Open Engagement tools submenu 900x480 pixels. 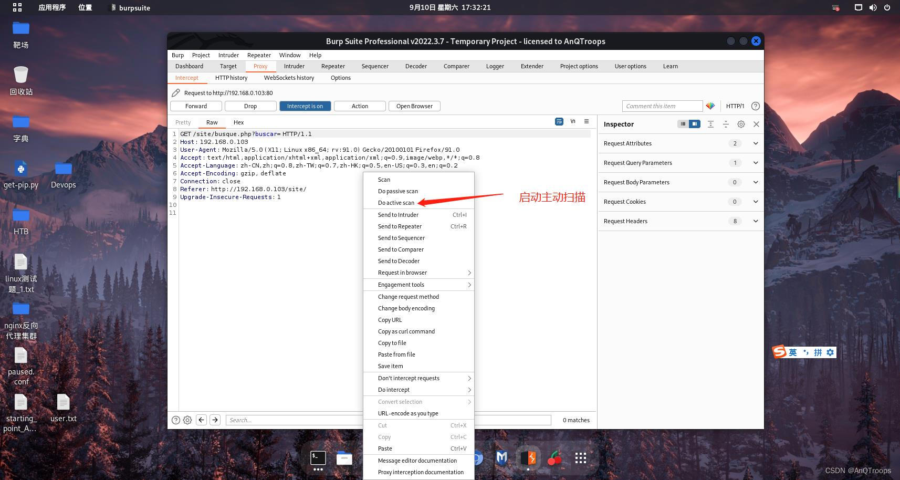click(418, 285)
